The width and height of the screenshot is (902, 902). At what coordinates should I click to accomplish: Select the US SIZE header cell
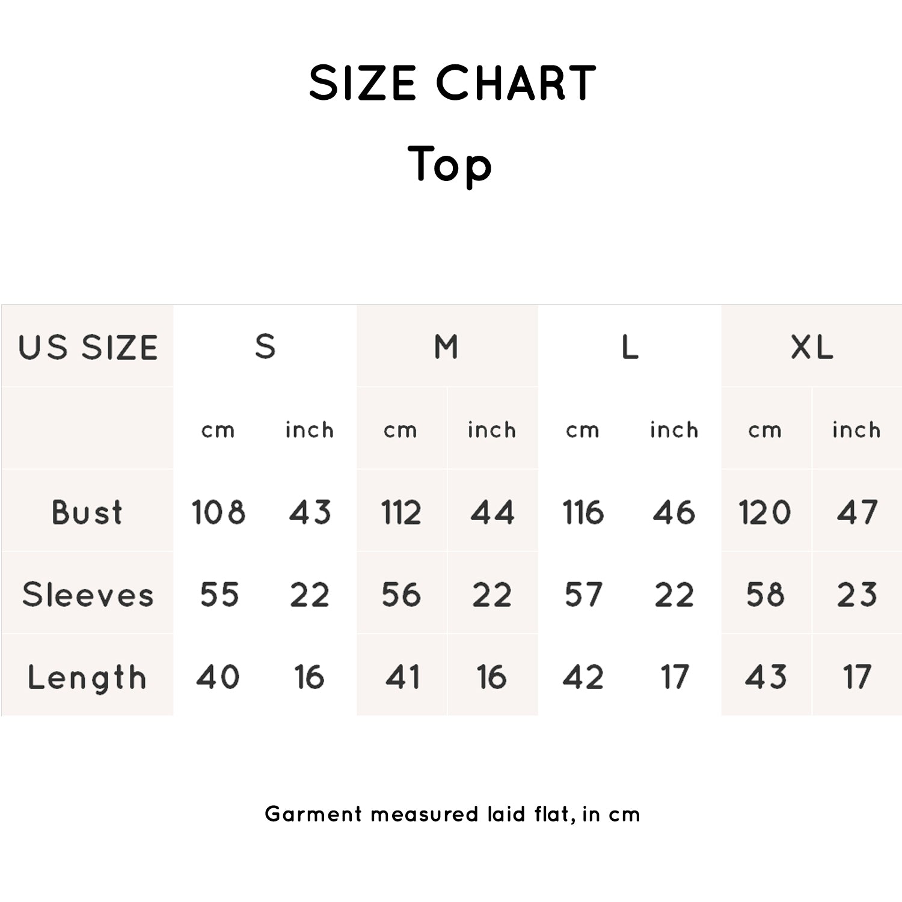point(88,348)
